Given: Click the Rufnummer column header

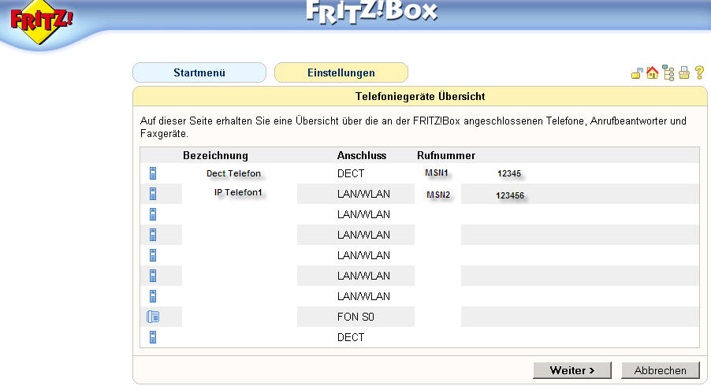Looking at the screenshot, I should [x=446, y=155].
